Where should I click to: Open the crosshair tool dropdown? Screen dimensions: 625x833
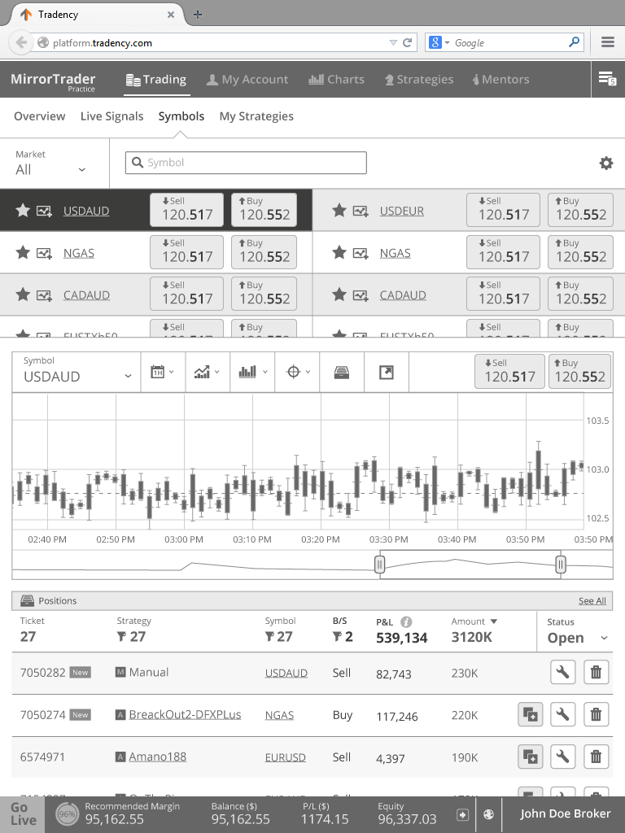click(297, 373)
